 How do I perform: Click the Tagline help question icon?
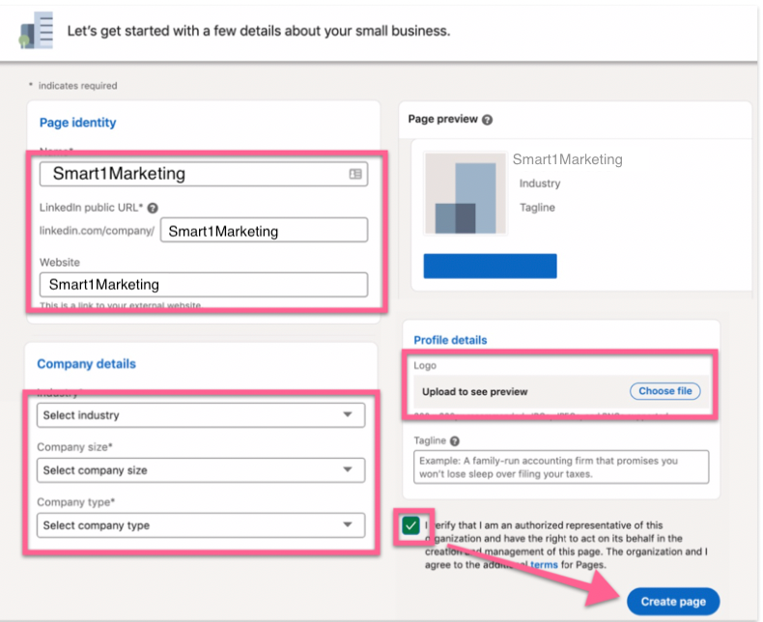click(455, 440)
